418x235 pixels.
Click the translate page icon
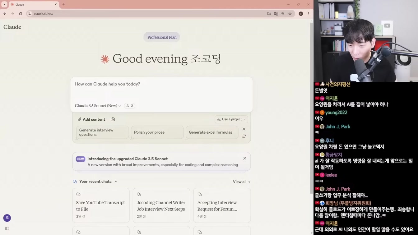(x=276, y=14)
